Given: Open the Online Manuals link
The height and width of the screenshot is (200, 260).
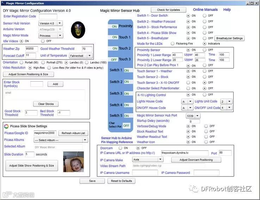Looking at the screenshot, I should click(205, 9).
